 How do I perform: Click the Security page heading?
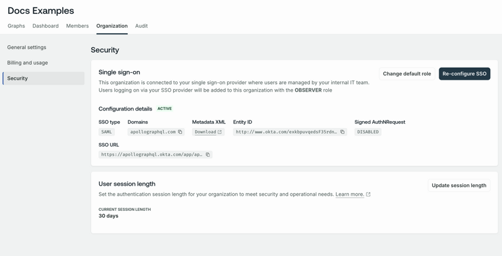pyautogui.click(x=105, y=50)
